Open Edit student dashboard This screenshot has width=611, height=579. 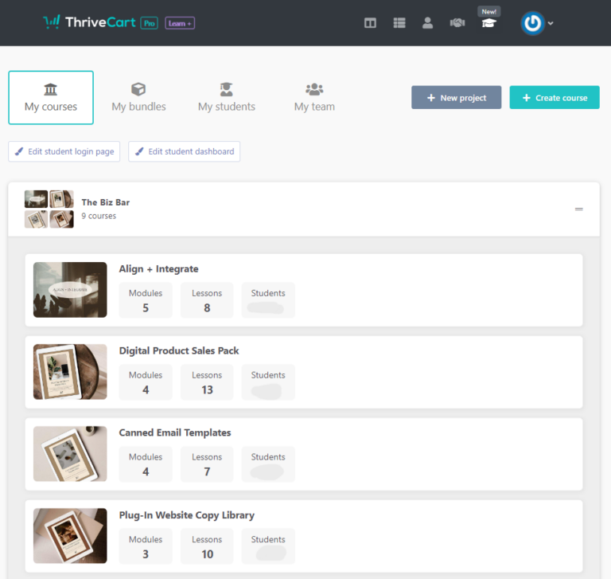click(x=184, y=151)
